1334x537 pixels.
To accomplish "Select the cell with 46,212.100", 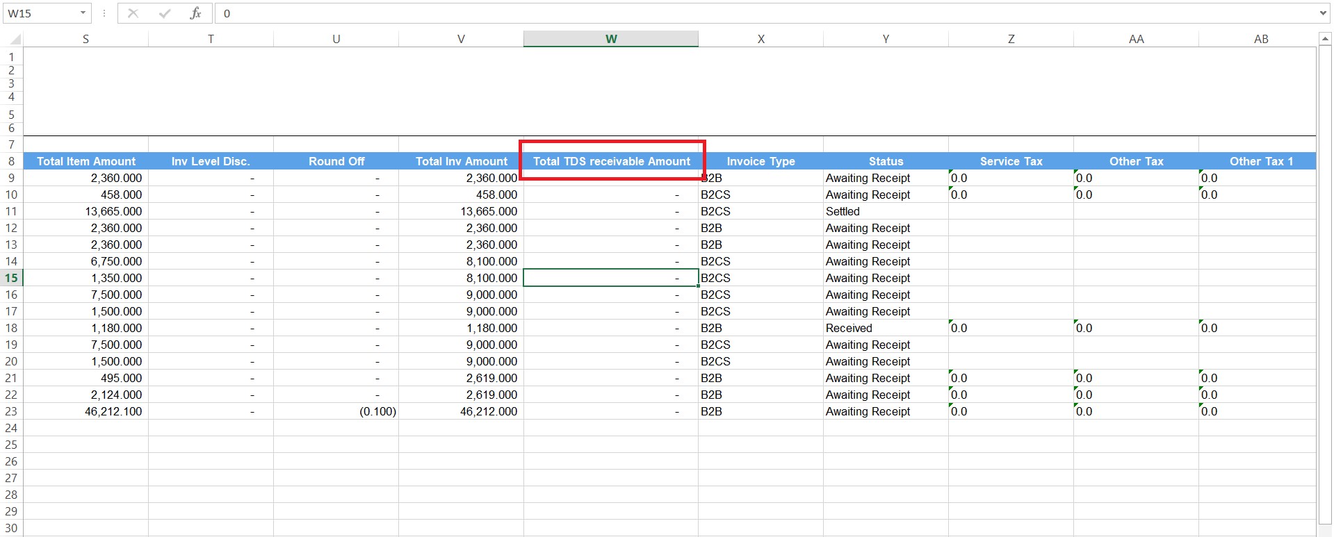I will (86, 411).
